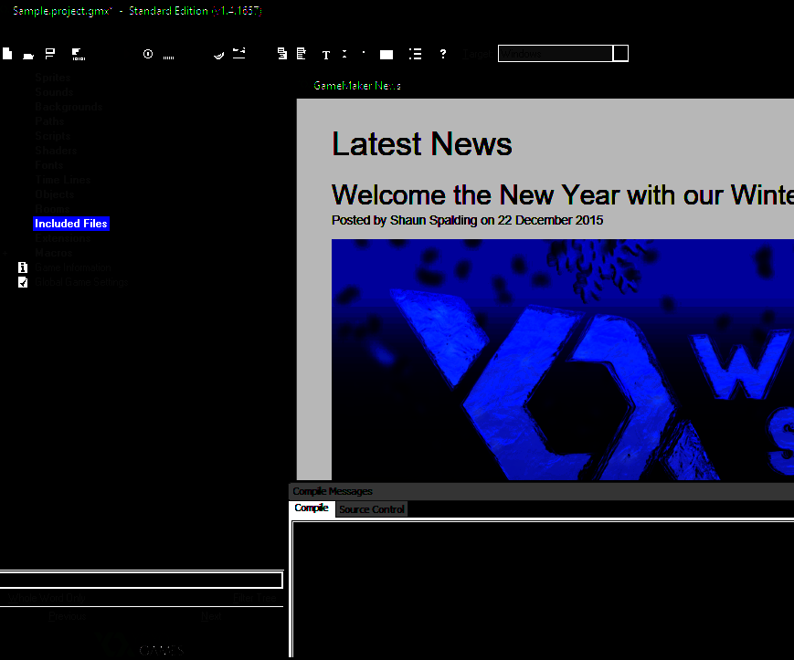Click the Create font T icon

tap(326, 55)
